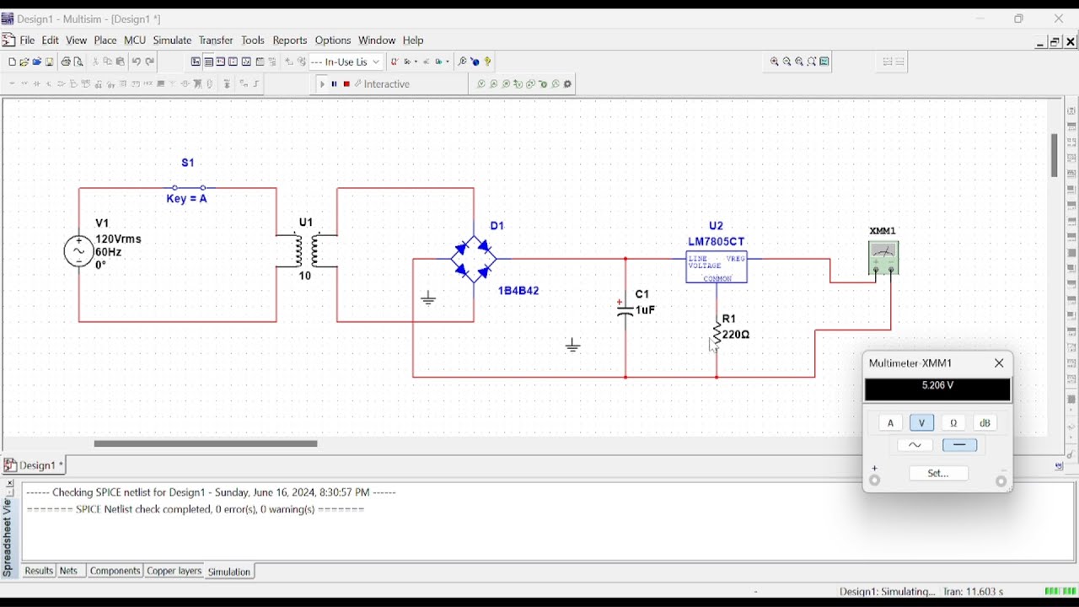Open the Simulation tab
This screenshot has width=1079, height=607.
pyautogui.click(x=229, y=572)
